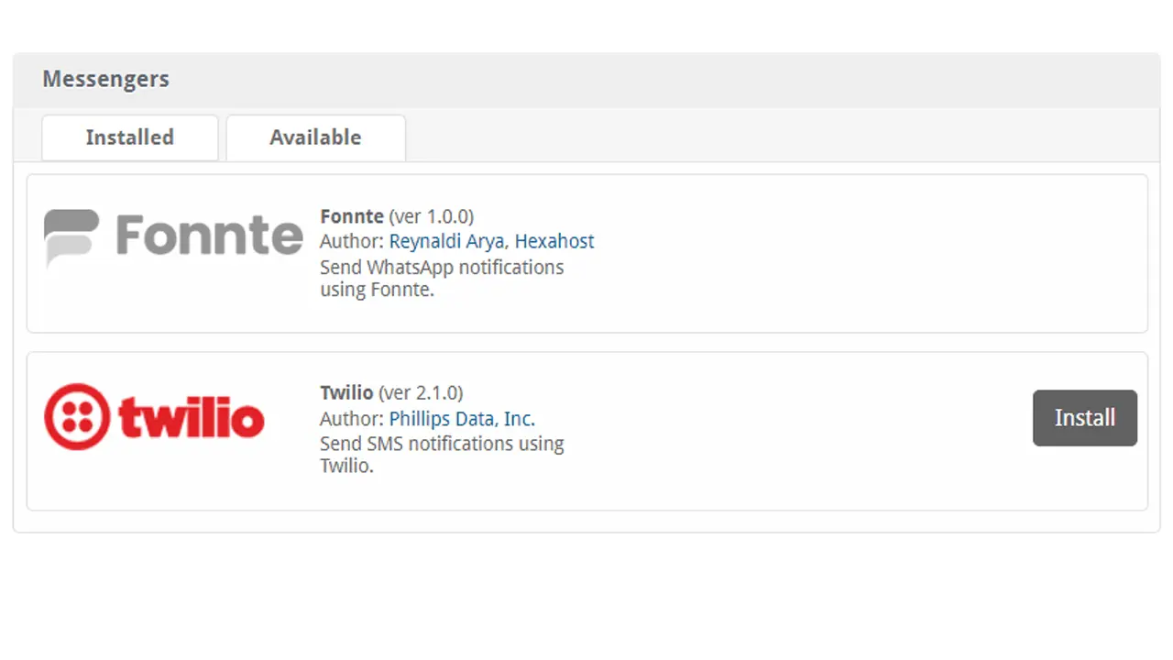Open the Phillips Data, Inc. author link
The height and width of the screenshot is (660, 1173).
point(462,419)
